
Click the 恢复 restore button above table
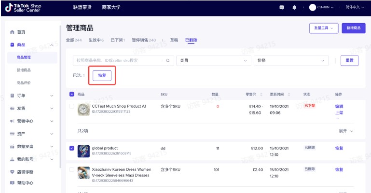(102, 75)
